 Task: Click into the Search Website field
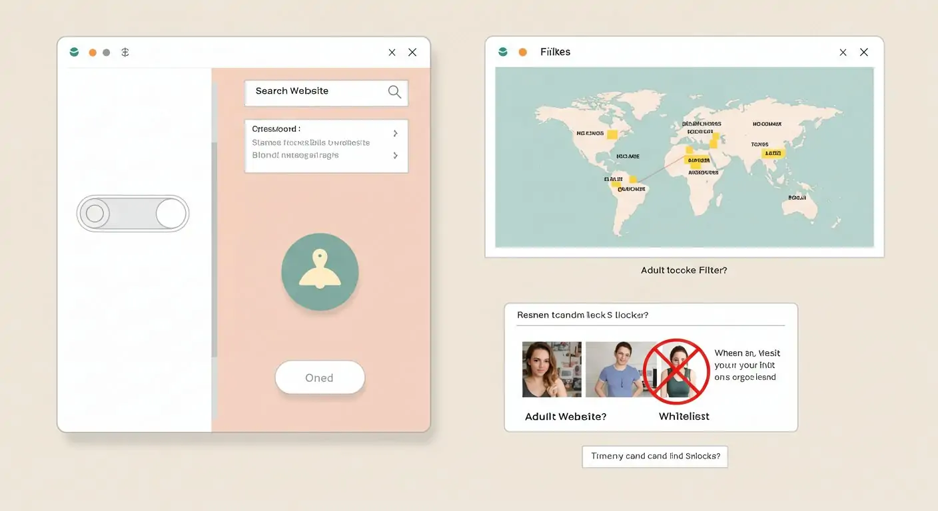313,92
